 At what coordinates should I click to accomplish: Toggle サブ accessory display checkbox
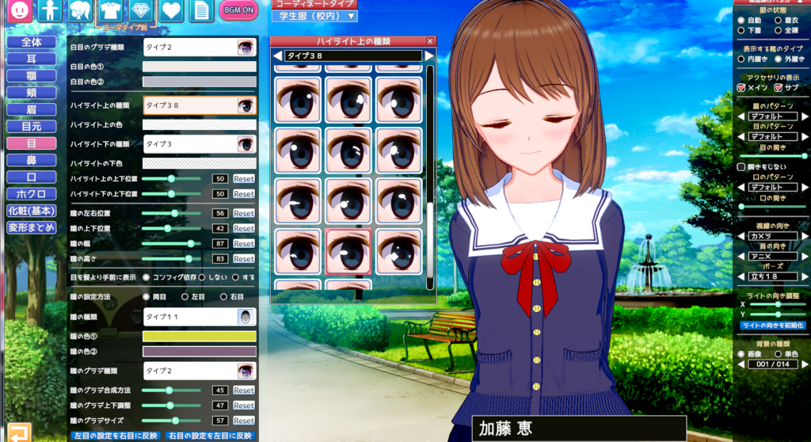[779, 88]
